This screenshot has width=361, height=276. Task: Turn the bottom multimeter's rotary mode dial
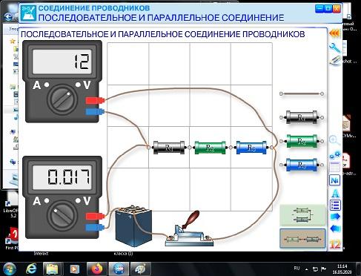pyautogui.click(x=62, y=215)
